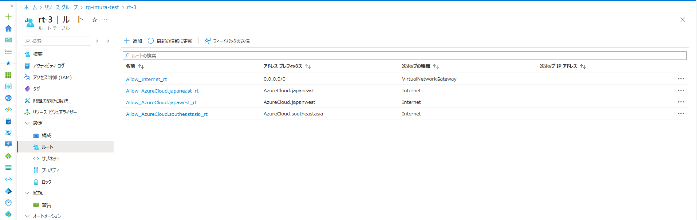The height and width of the screenshot is (220, 697).
Task: Expand the portal menu with the double chevron
Action: (x=12, y=6)
